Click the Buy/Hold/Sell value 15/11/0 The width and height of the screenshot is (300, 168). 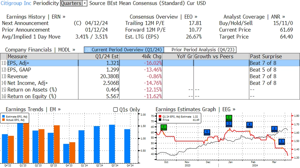283,23
